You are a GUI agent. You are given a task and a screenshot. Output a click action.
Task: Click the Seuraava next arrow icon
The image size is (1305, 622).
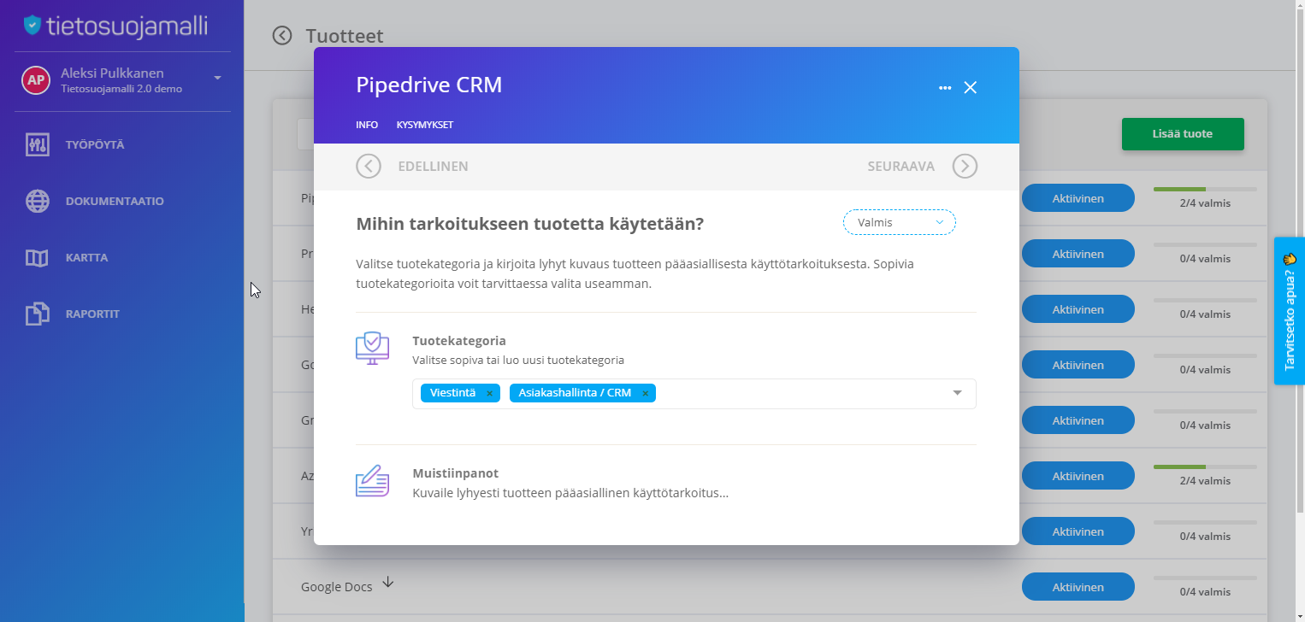pyautogui.click(x=965, y=166)
